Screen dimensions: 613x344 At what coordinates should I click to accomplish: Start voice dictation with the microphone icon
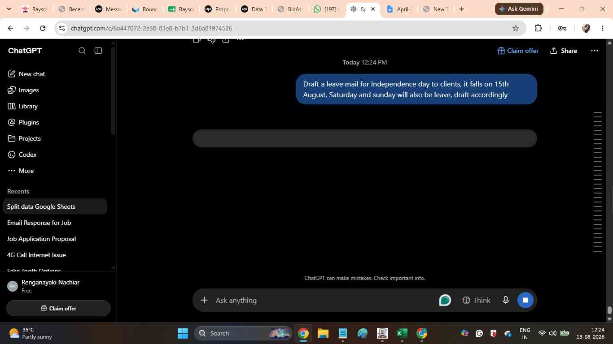click(506, 300)
